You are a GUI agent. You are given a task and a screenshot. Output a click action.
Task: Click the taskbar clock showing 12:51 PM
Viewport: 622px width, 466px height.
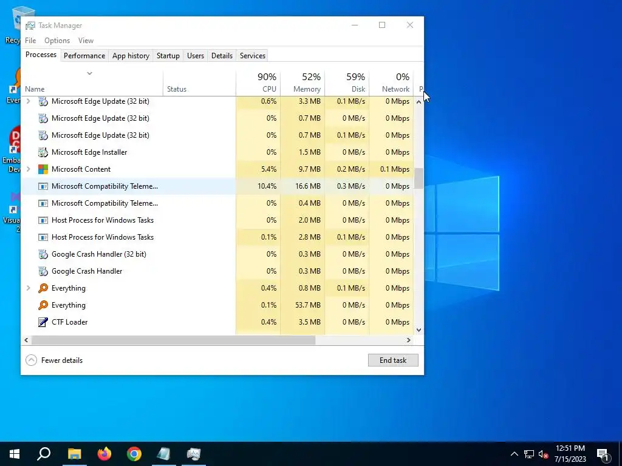coord(570,454)
